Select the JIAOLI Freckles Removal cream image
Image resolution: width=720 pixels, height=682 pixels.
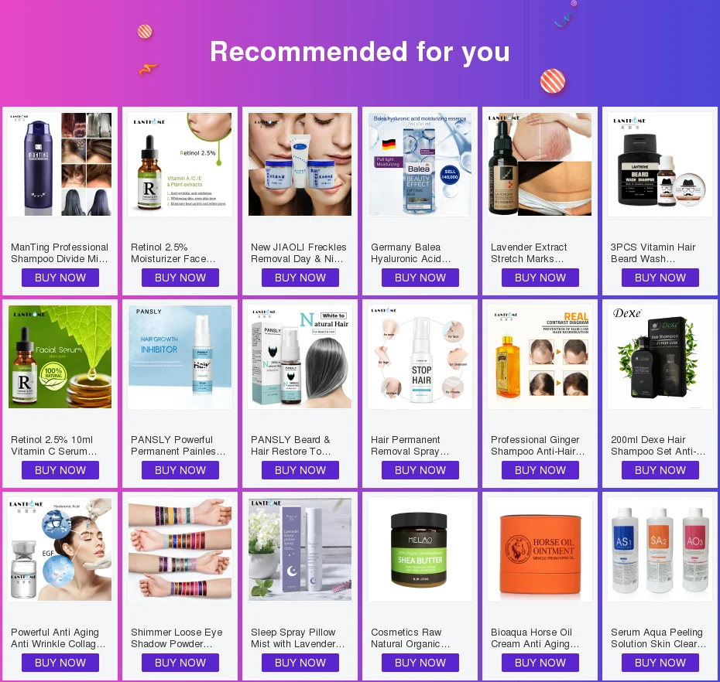[300, 164]
